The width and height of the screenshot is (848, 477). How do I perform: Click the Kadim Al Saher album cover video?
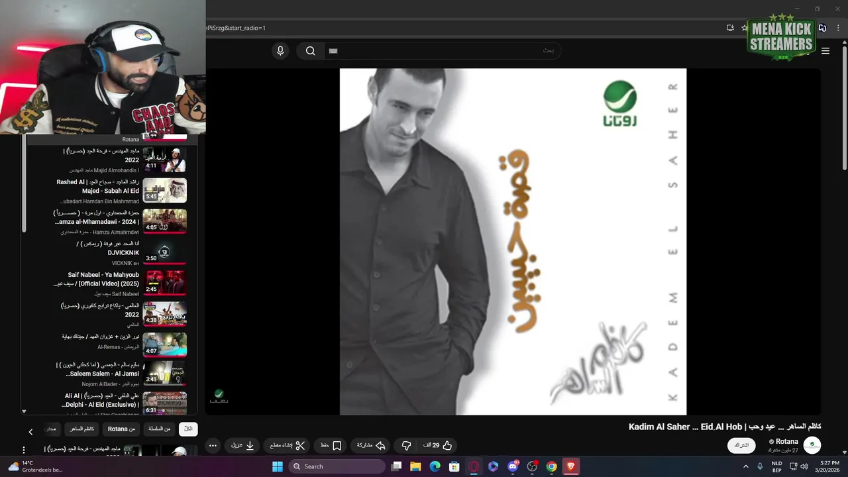click(513, 242)
